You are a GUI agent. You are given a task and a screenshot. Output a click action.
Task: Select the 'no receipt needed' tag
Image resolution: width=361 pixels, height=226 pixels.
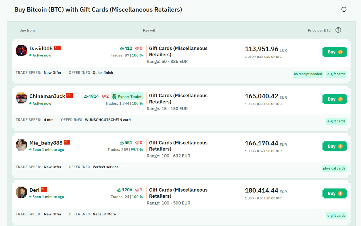pyautogui.click(x=308, y=74)
